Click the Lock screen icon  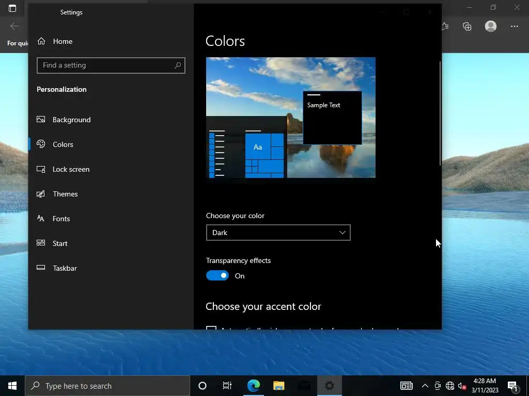coord(41,169)
